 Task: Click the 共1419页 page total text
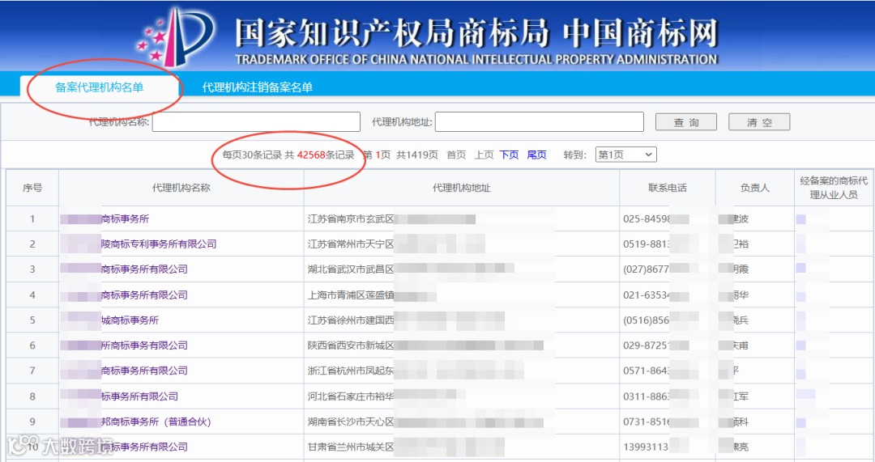pyautogui.click(x=417, y=155)
